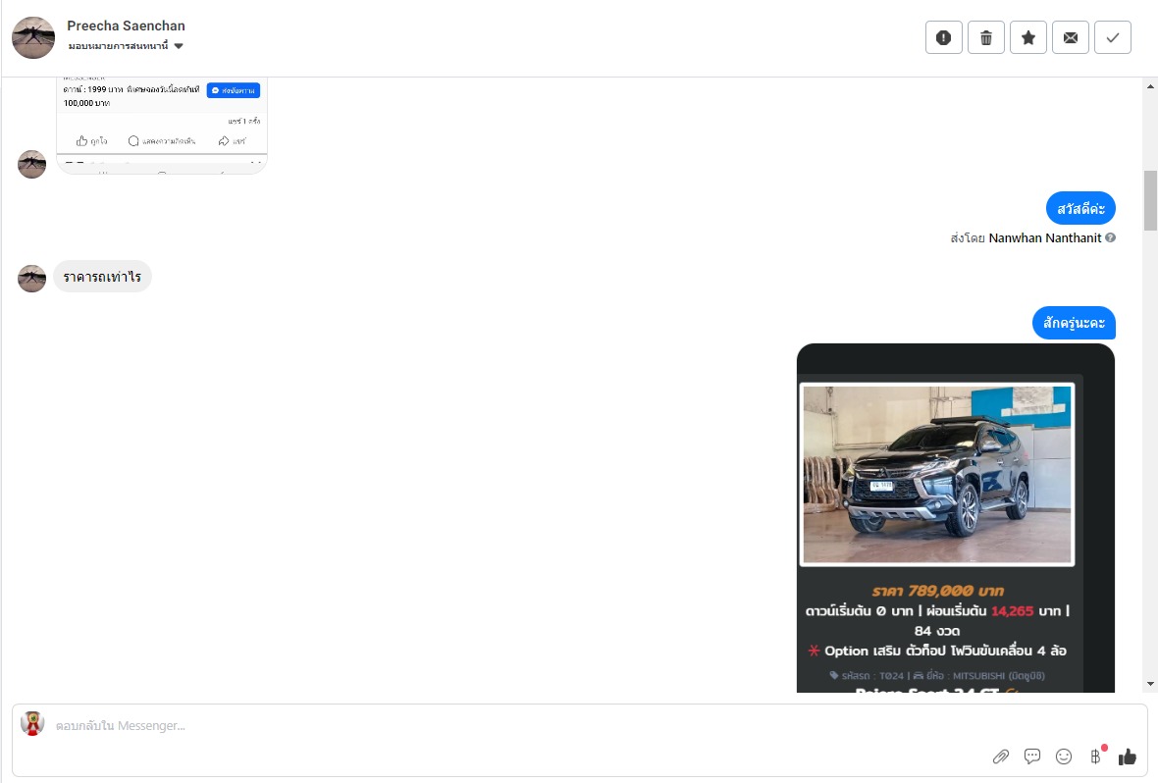This screenshot has width=1158, height=783.
Task: Send thumbs up like
Action: point(1127,757)
